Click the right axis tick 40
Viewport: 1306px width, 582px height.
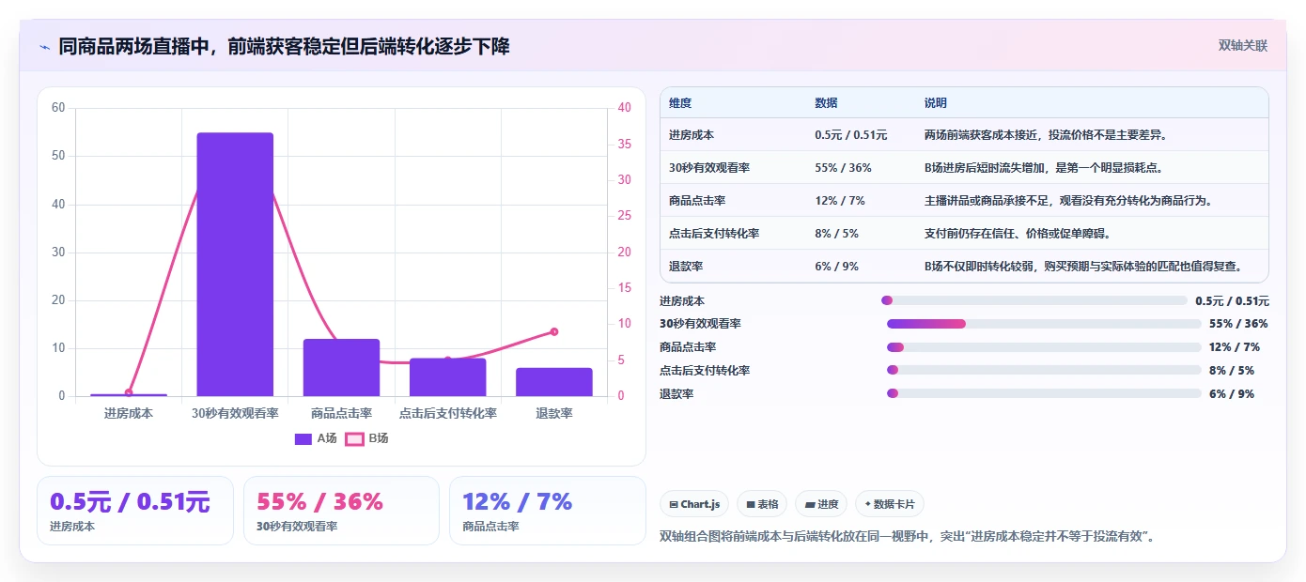(626, 108)
